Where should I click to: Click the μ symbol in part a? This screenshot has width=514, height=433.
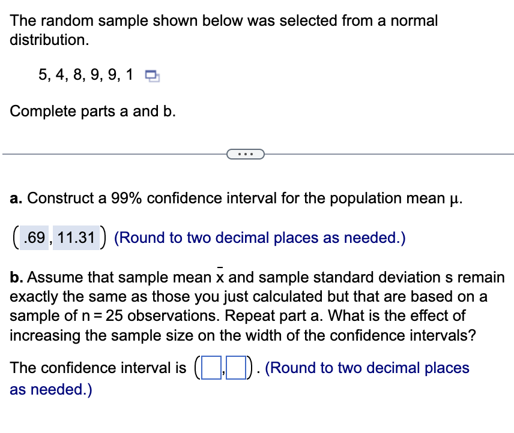coord(454,200)
